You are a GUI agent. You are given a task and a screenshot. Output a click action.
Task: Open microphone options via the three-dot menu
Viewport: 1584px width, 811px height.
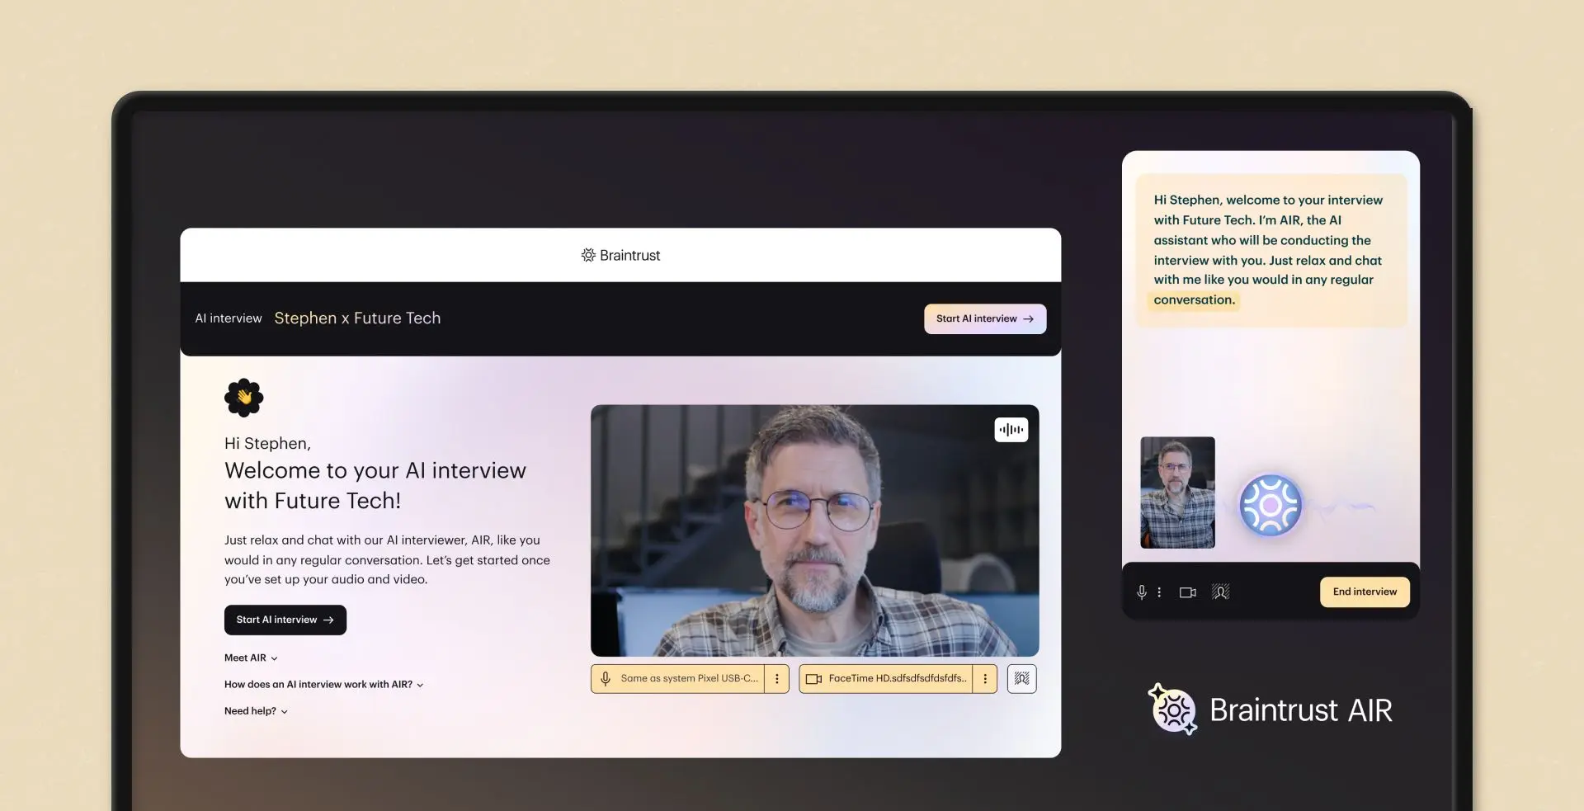776,678
